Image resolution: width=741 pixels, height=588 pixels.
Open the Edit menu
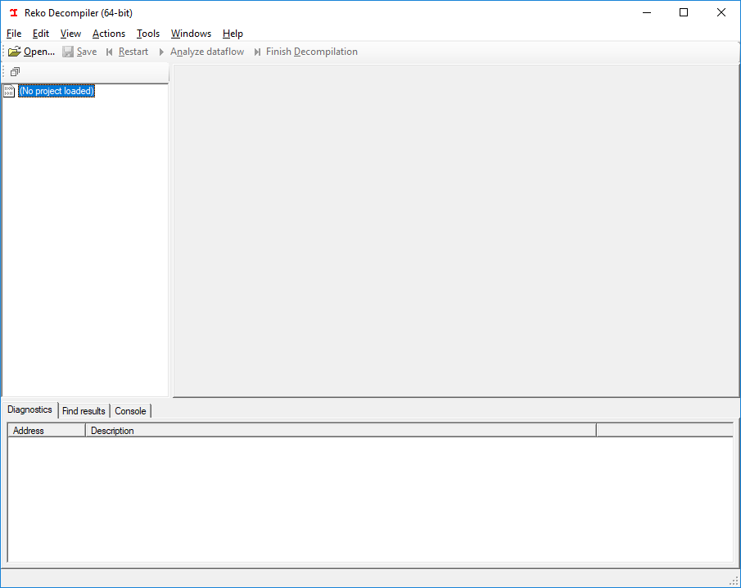click(41, 34)
